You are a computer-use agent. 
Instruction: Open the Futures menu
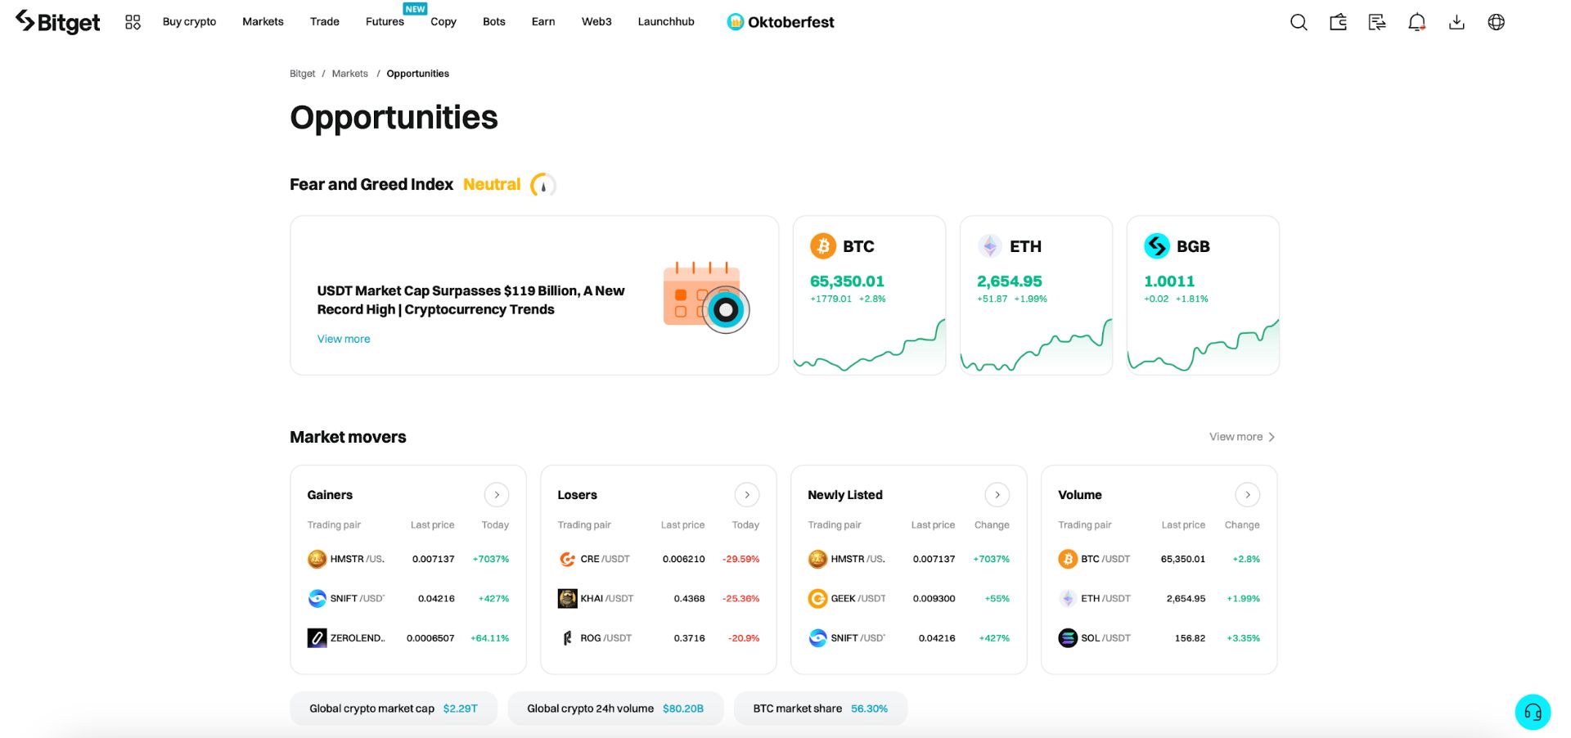[385, 22]
